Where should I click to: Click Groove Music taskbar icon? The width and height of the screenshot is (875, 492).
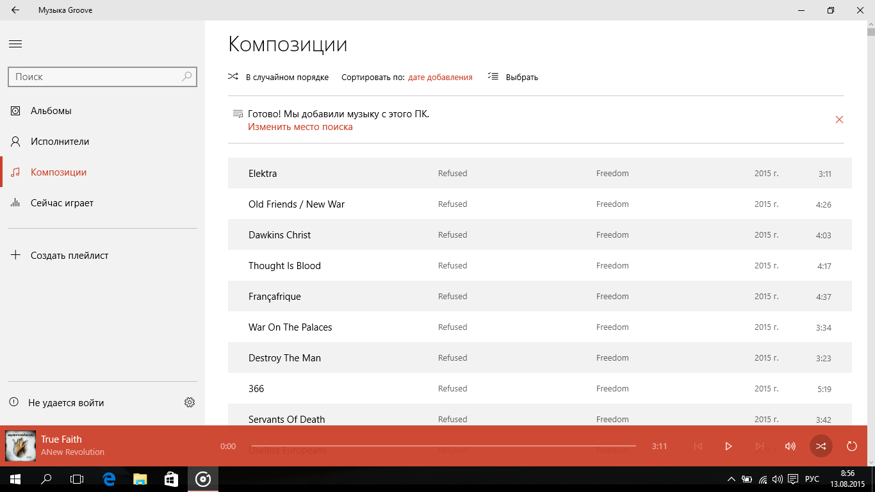click(x=203, y=479)
